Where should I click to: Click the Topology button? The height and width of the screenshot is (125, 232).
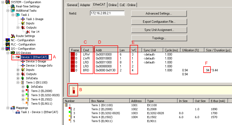point(159,38)
